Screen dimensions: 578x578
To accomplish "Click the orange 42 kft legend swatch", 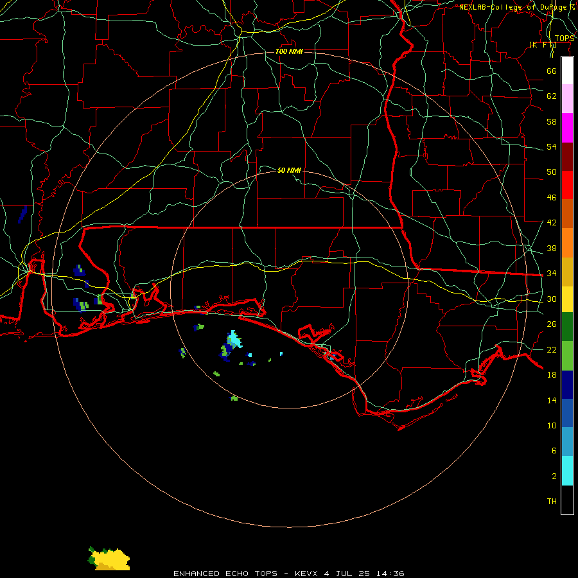I will [567, 243].
